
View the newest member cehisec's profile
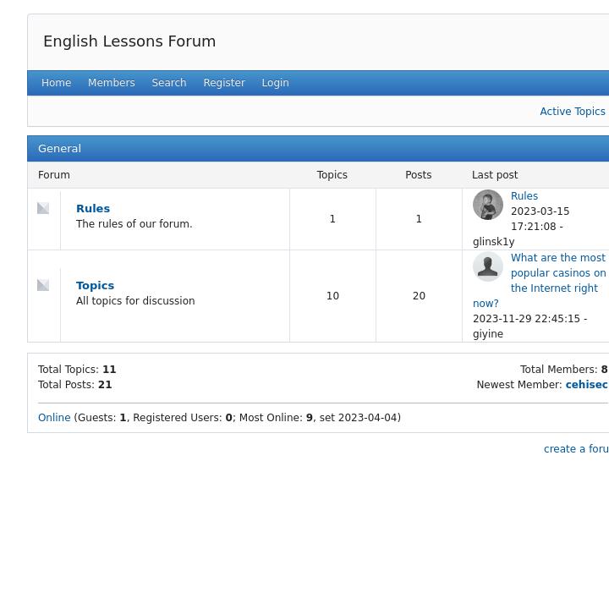tap(586, 385)
